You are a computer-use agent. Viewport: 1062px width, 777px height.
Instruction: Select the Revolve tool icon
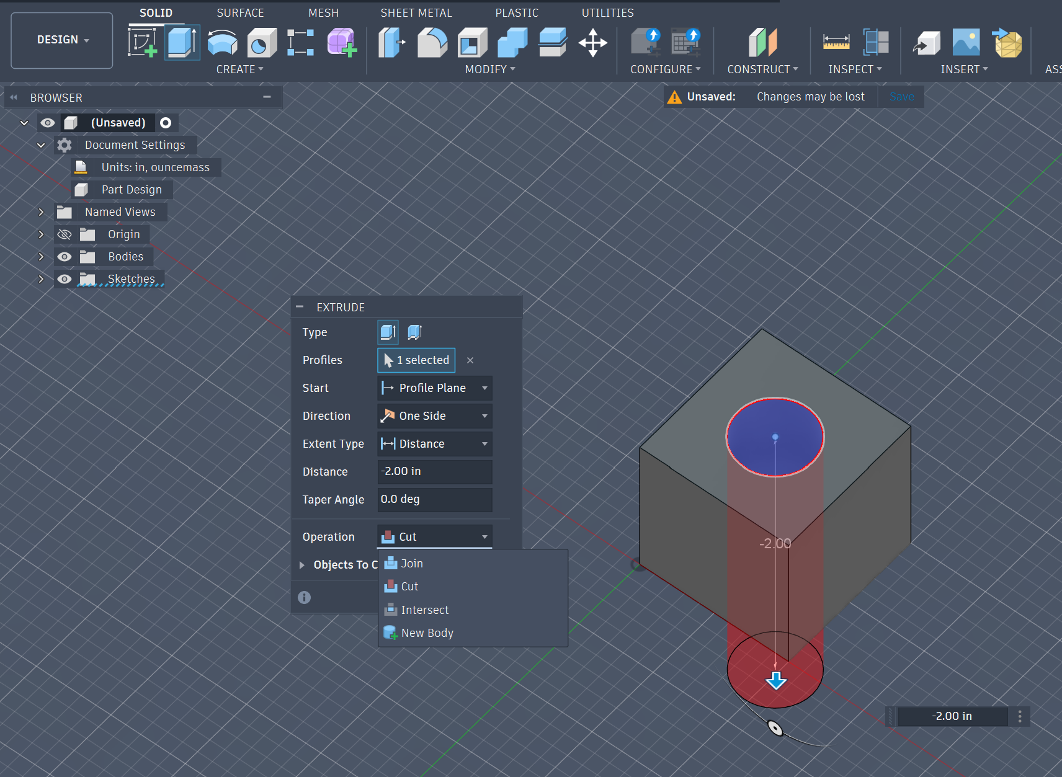tap(222, 43)
